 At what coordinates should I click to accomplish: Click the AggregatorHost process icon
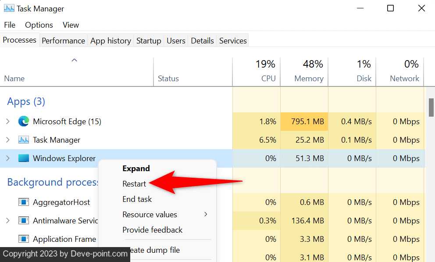[x=23, y=202]
